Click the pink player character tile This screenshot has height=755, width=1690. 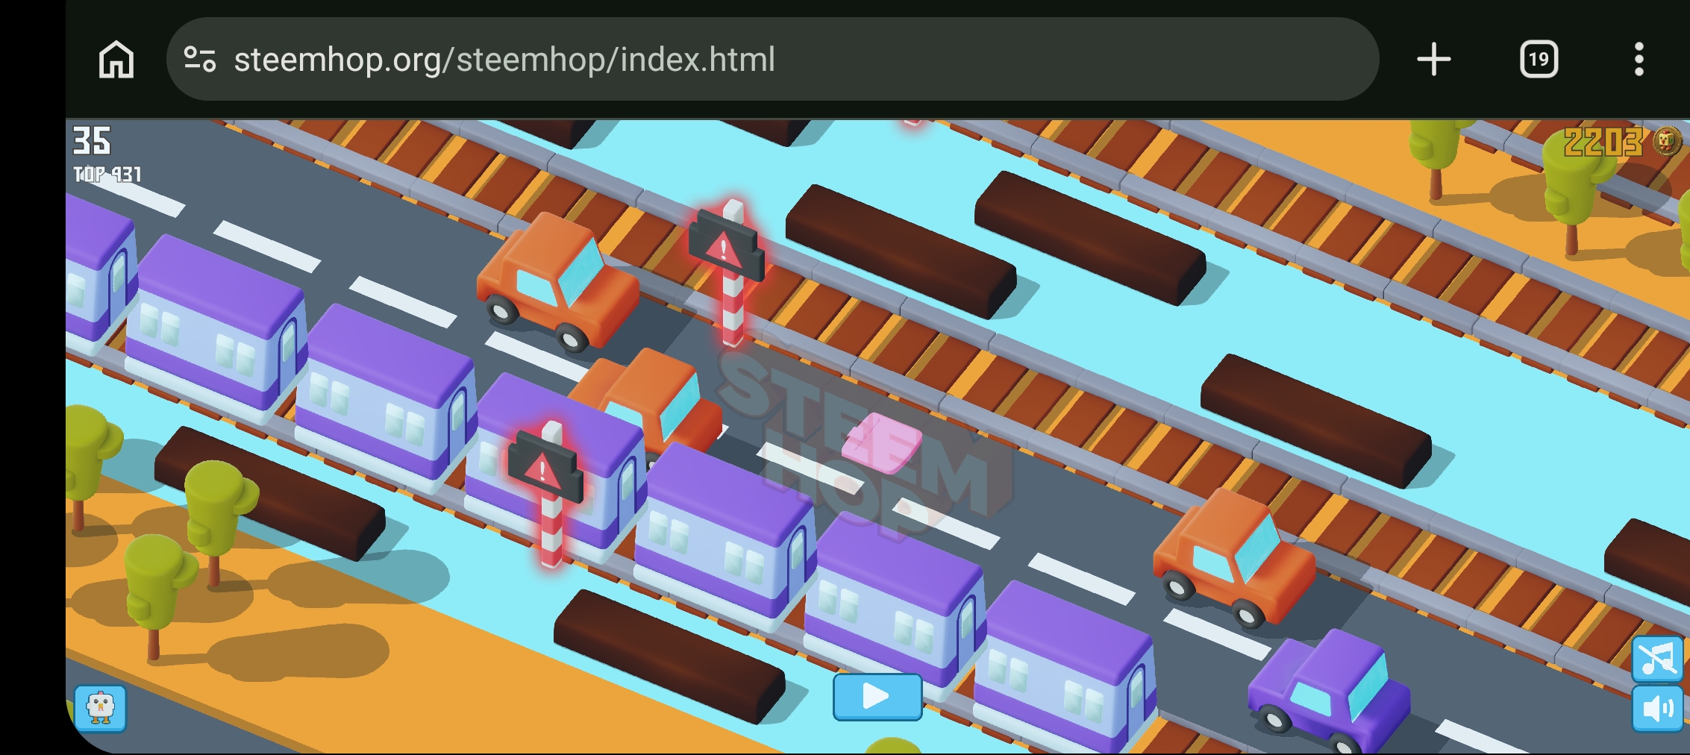[881, 443]
